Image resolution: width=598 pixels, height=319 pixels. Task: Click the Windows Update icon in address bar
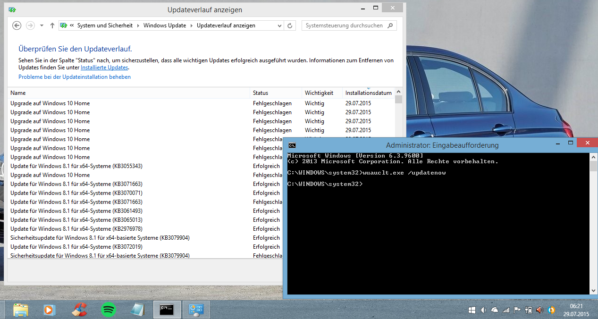coord(64,25)
